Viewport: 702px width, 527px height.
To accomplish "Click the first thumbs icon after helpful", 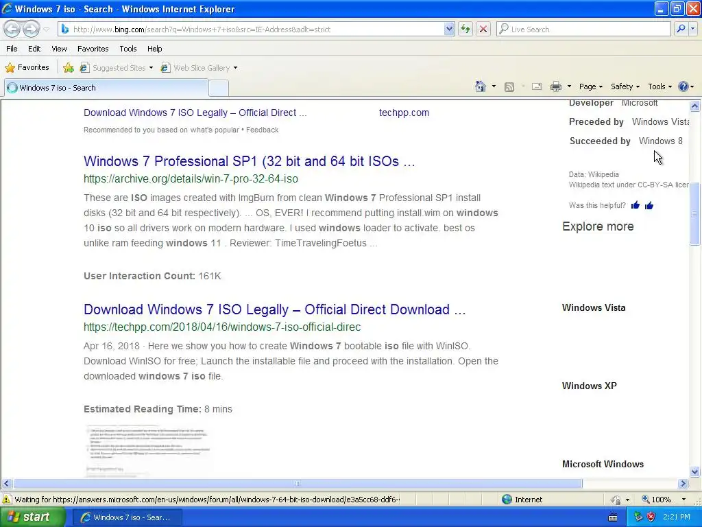I will [636, 206].
